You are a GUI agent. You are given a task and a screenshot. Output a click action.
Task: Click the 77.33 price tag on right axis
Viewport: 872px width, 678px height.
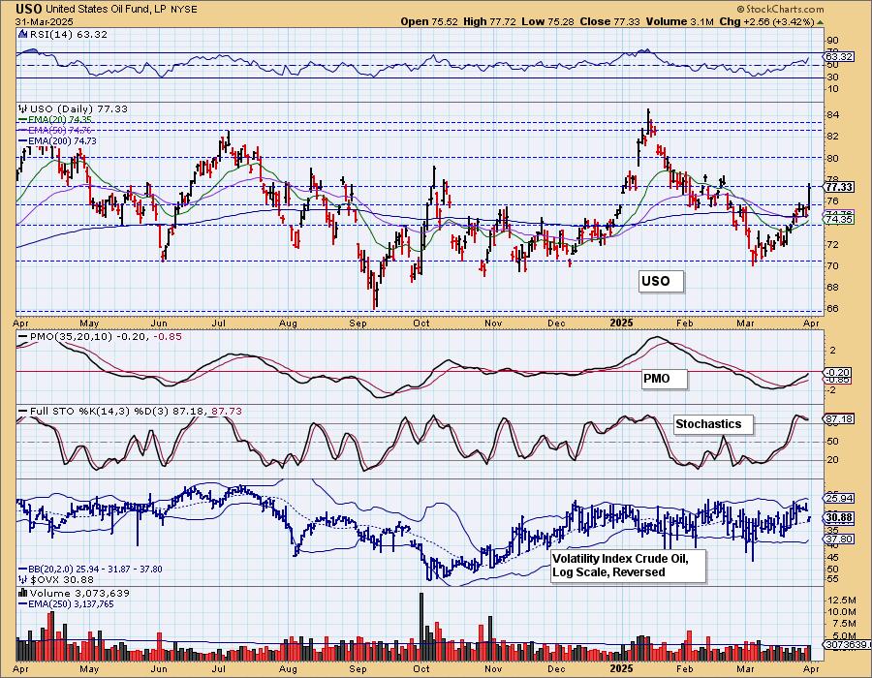[840, 187]
